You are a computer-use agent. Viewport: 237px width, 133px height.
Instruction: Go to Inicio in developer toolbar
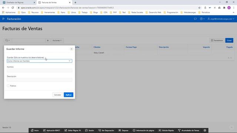click(x=35, y=130)
